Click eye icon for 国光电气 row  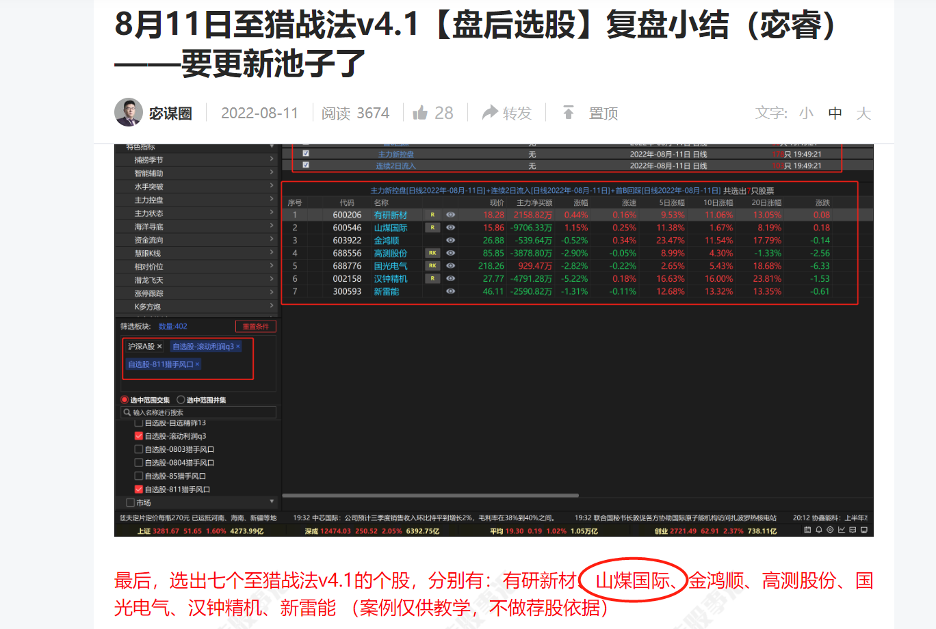point(451,266)
